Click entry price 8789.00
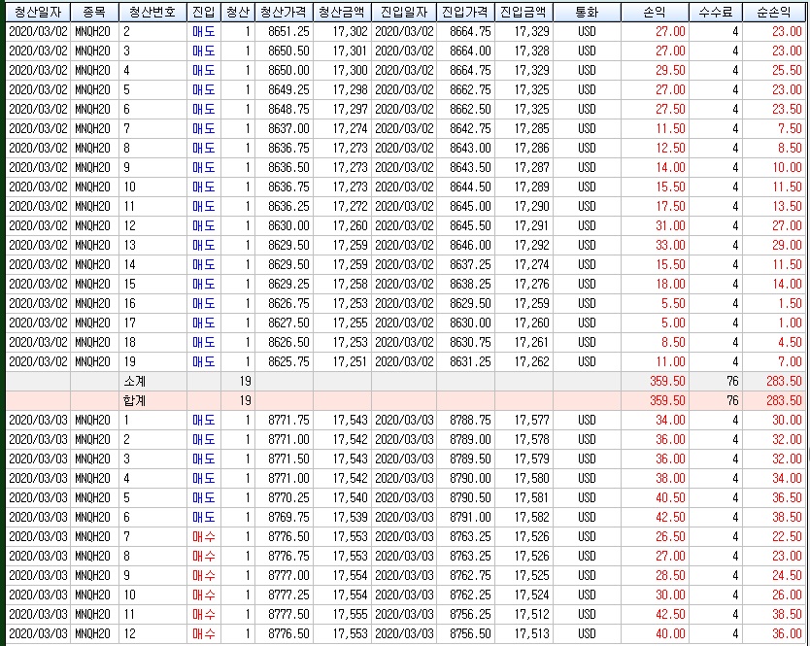Viewport: 810px width, 646px height. 470,439
